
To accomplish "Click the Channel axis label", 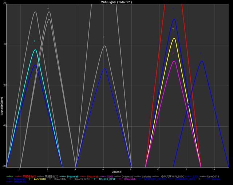I will pos(116,172).
